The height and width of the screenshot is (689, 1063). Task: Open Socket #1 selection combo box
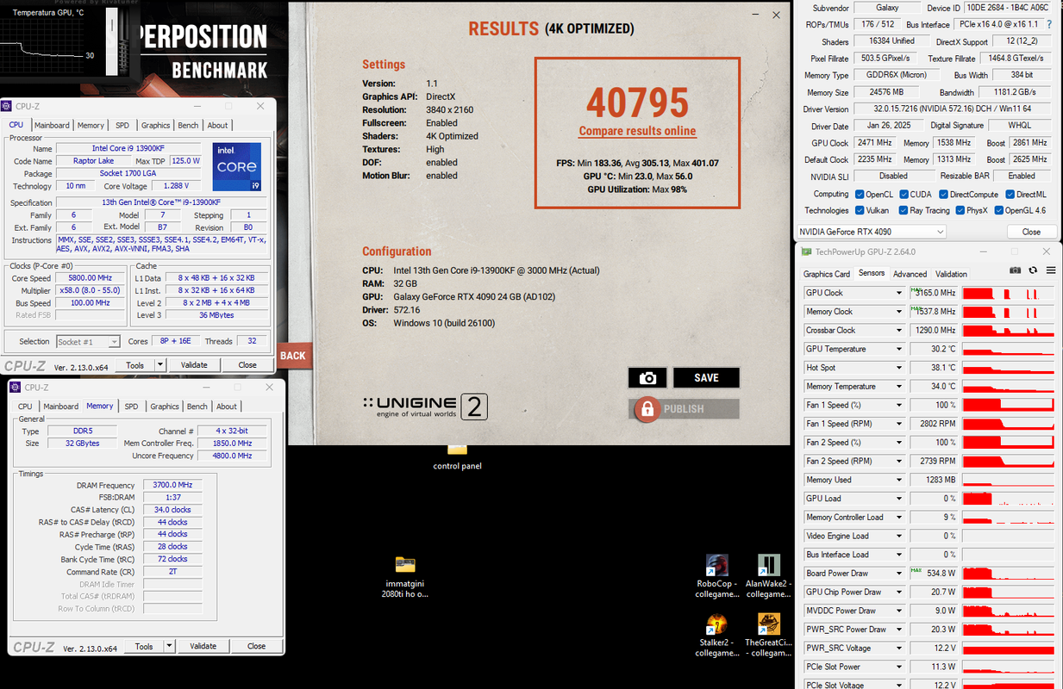point(88,342)
